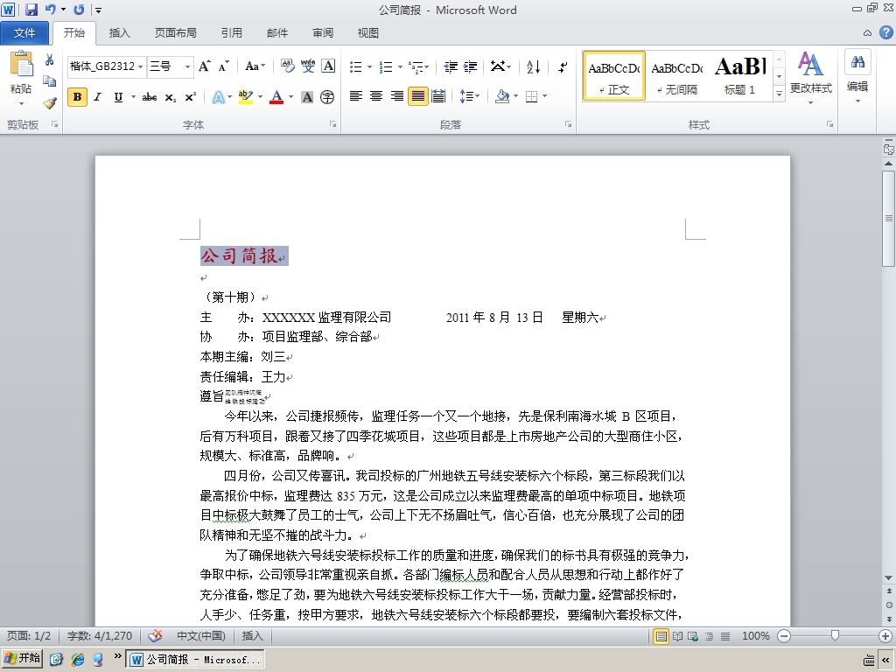The image size is (896, 672).
Task: Open the font size dropdown
Action: (187, 66)
